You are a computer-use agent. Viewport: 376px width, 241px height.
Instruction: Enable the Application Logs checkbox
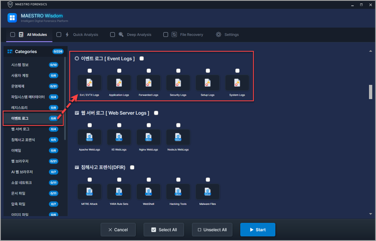pos(119,71)
